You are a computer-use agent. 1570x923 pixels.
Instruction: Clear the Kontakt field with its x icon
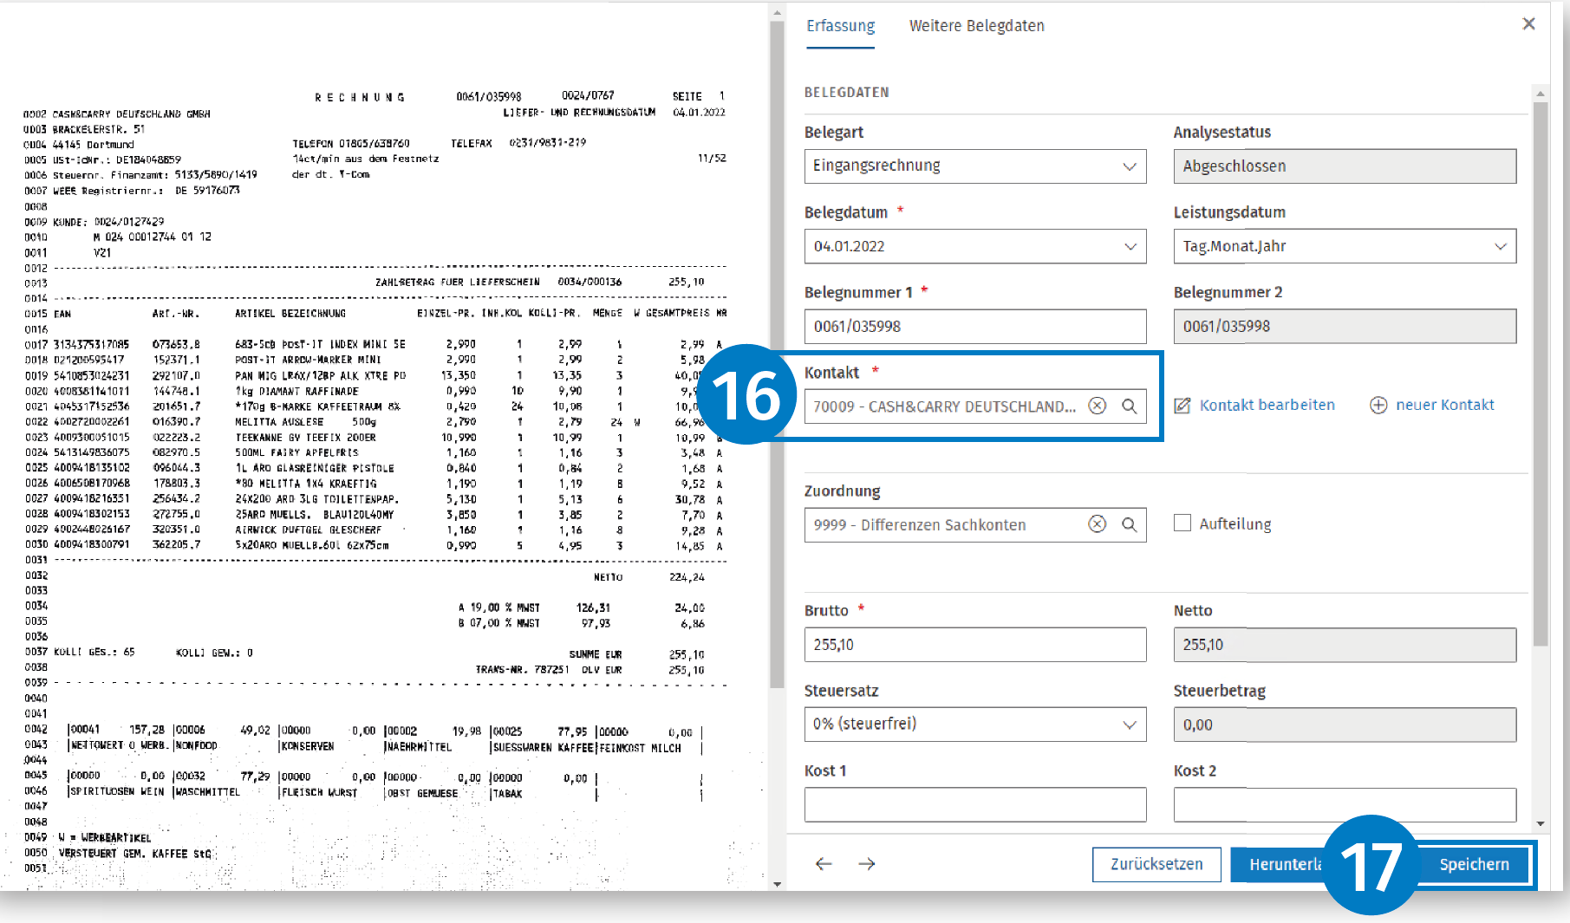pos(1098,406)
